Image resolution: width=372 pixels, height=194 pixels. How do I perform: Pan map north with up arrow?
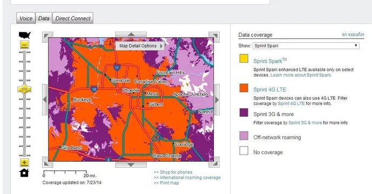point(131,34)
